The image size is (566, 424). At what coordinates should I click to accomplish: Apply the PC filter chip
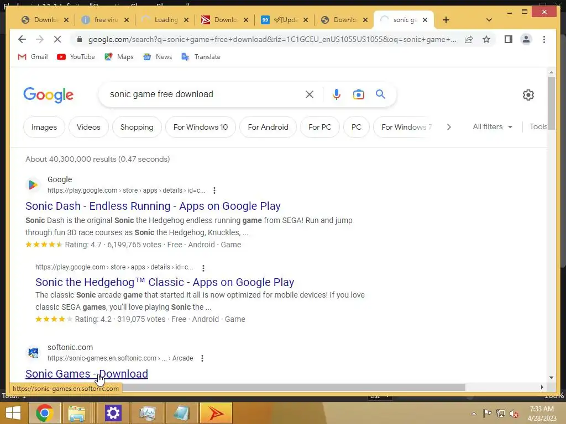tap(357, 127)
